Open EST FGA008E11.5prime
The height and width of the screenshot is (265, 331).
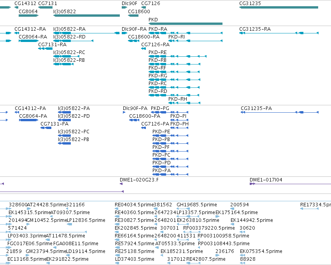[76, 244]
